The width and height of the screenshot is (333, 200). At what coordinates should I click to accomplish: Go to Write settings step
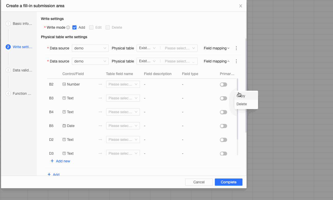[23, 47]
